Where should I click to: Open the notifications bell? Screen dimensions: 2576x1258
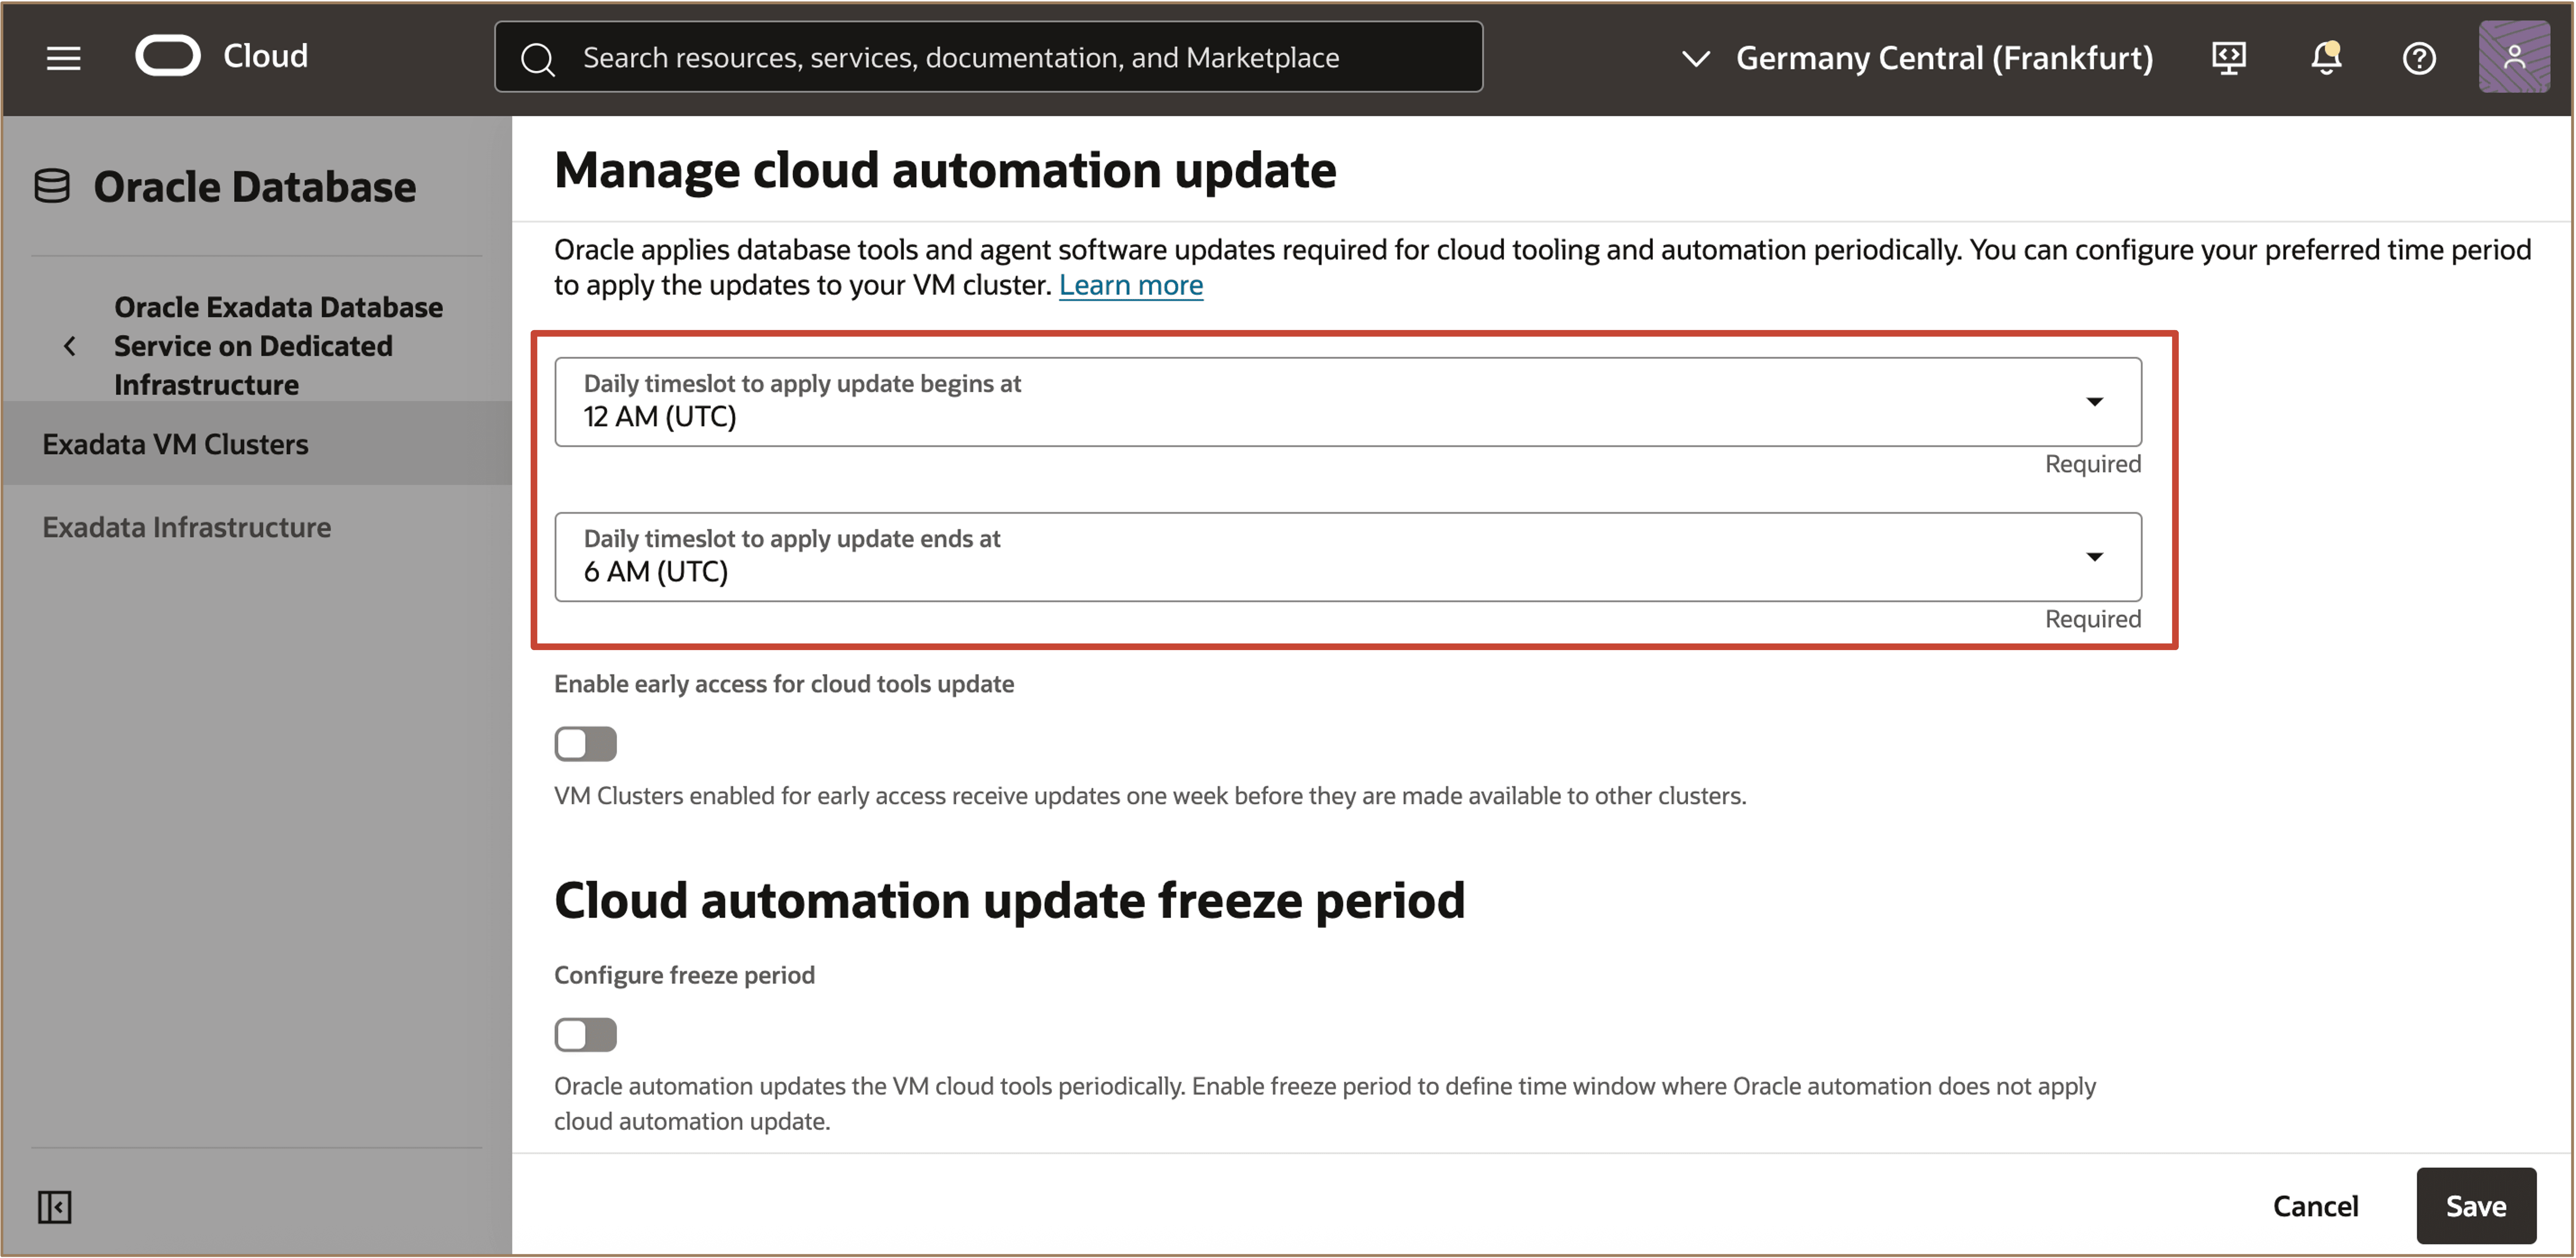[x=2326, y=57]
